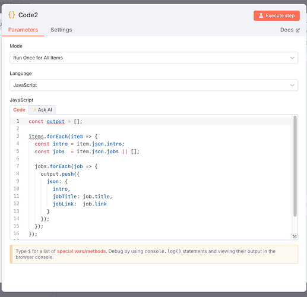This screenshot has width=307, height=297.
Task: Click the code editor vertical scrollbar
Action: [295, 166]
